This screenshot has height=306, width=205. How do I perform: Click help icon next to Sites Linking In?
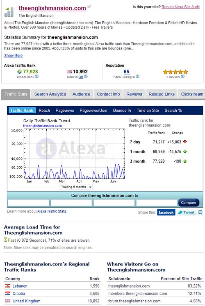137,77
